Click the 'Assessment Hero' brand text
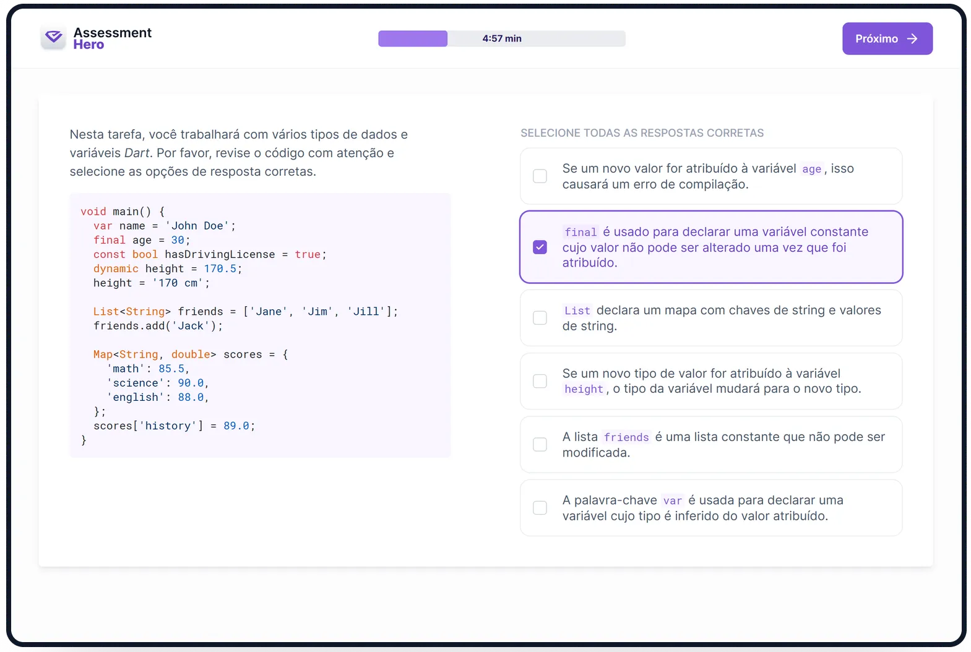This screenshot has width=971, height=652. tap(112, 38)
